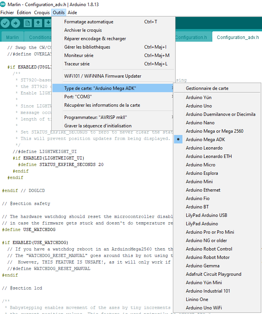262x314 pixels.
Task: Select Arduino Yún Mini board
Action: coord(217,283)
